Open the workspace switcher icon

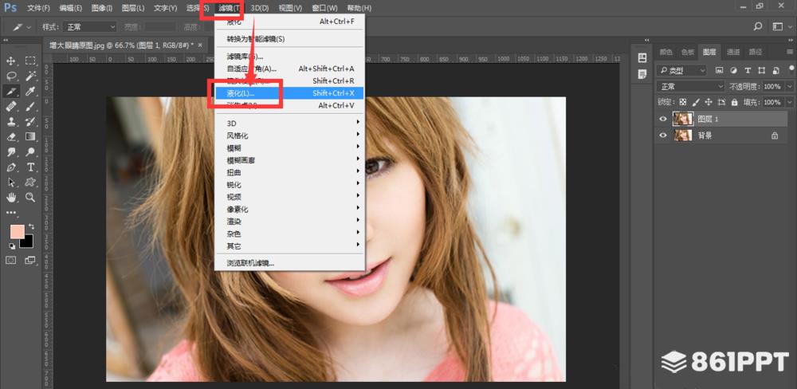click(x=778, y=26)
